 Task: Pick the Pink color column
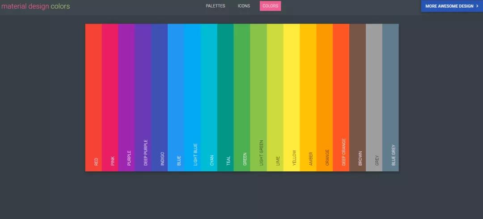tap(110, 97)
